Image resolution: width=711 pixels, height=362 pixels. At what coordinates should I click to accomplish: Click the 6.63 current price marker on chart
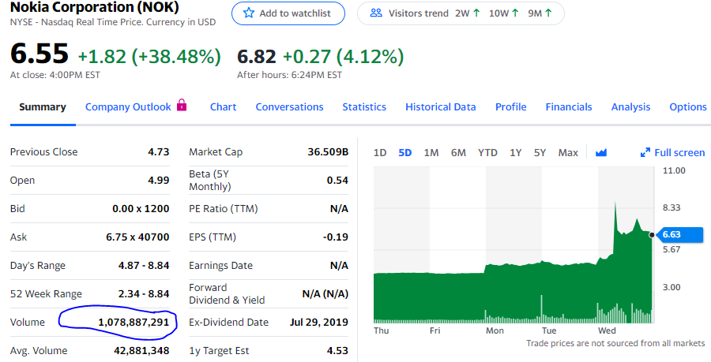pos(679,234)
